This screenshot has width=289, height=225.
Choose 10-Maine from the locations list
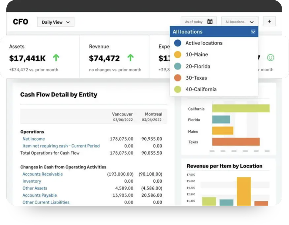197,55
